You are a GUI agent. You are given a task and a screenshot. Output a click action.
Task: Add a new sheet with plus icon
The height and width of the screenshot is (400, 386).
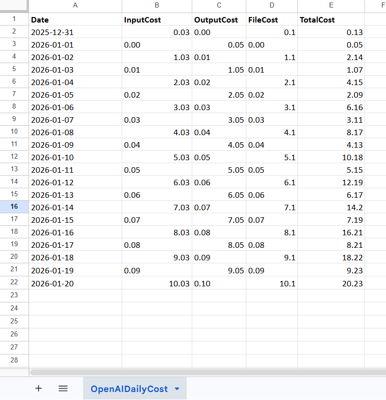pos(39,388)
